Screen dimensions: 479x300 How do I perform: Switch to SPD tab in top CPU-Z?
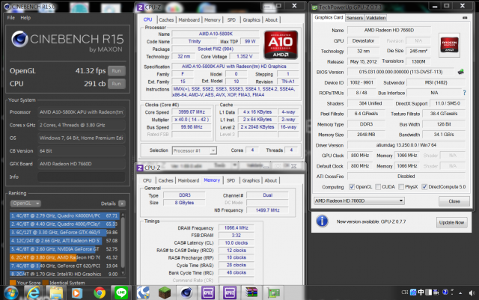tap(231, 20)
